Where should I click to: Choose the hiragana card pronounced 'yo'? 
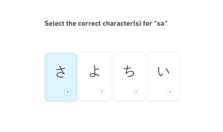point(95,77)
